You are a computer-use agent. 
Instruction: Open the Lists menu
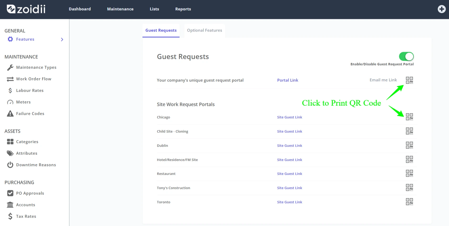[154, 9]
